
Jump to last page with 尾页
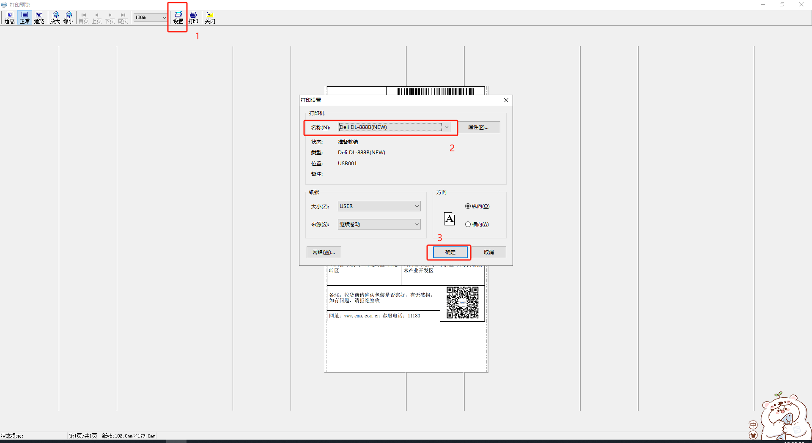point(123,17)
